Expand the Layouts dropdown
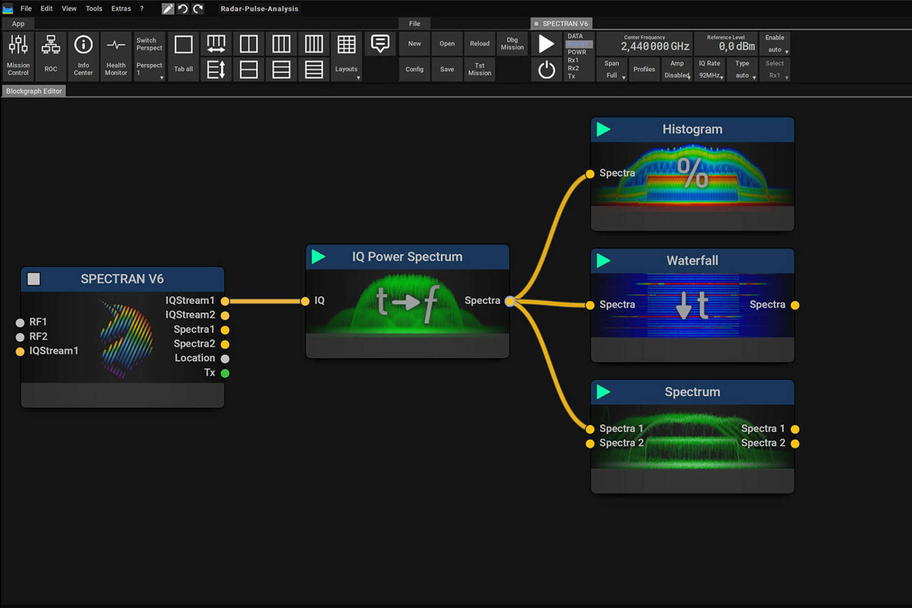 (347, 69)
